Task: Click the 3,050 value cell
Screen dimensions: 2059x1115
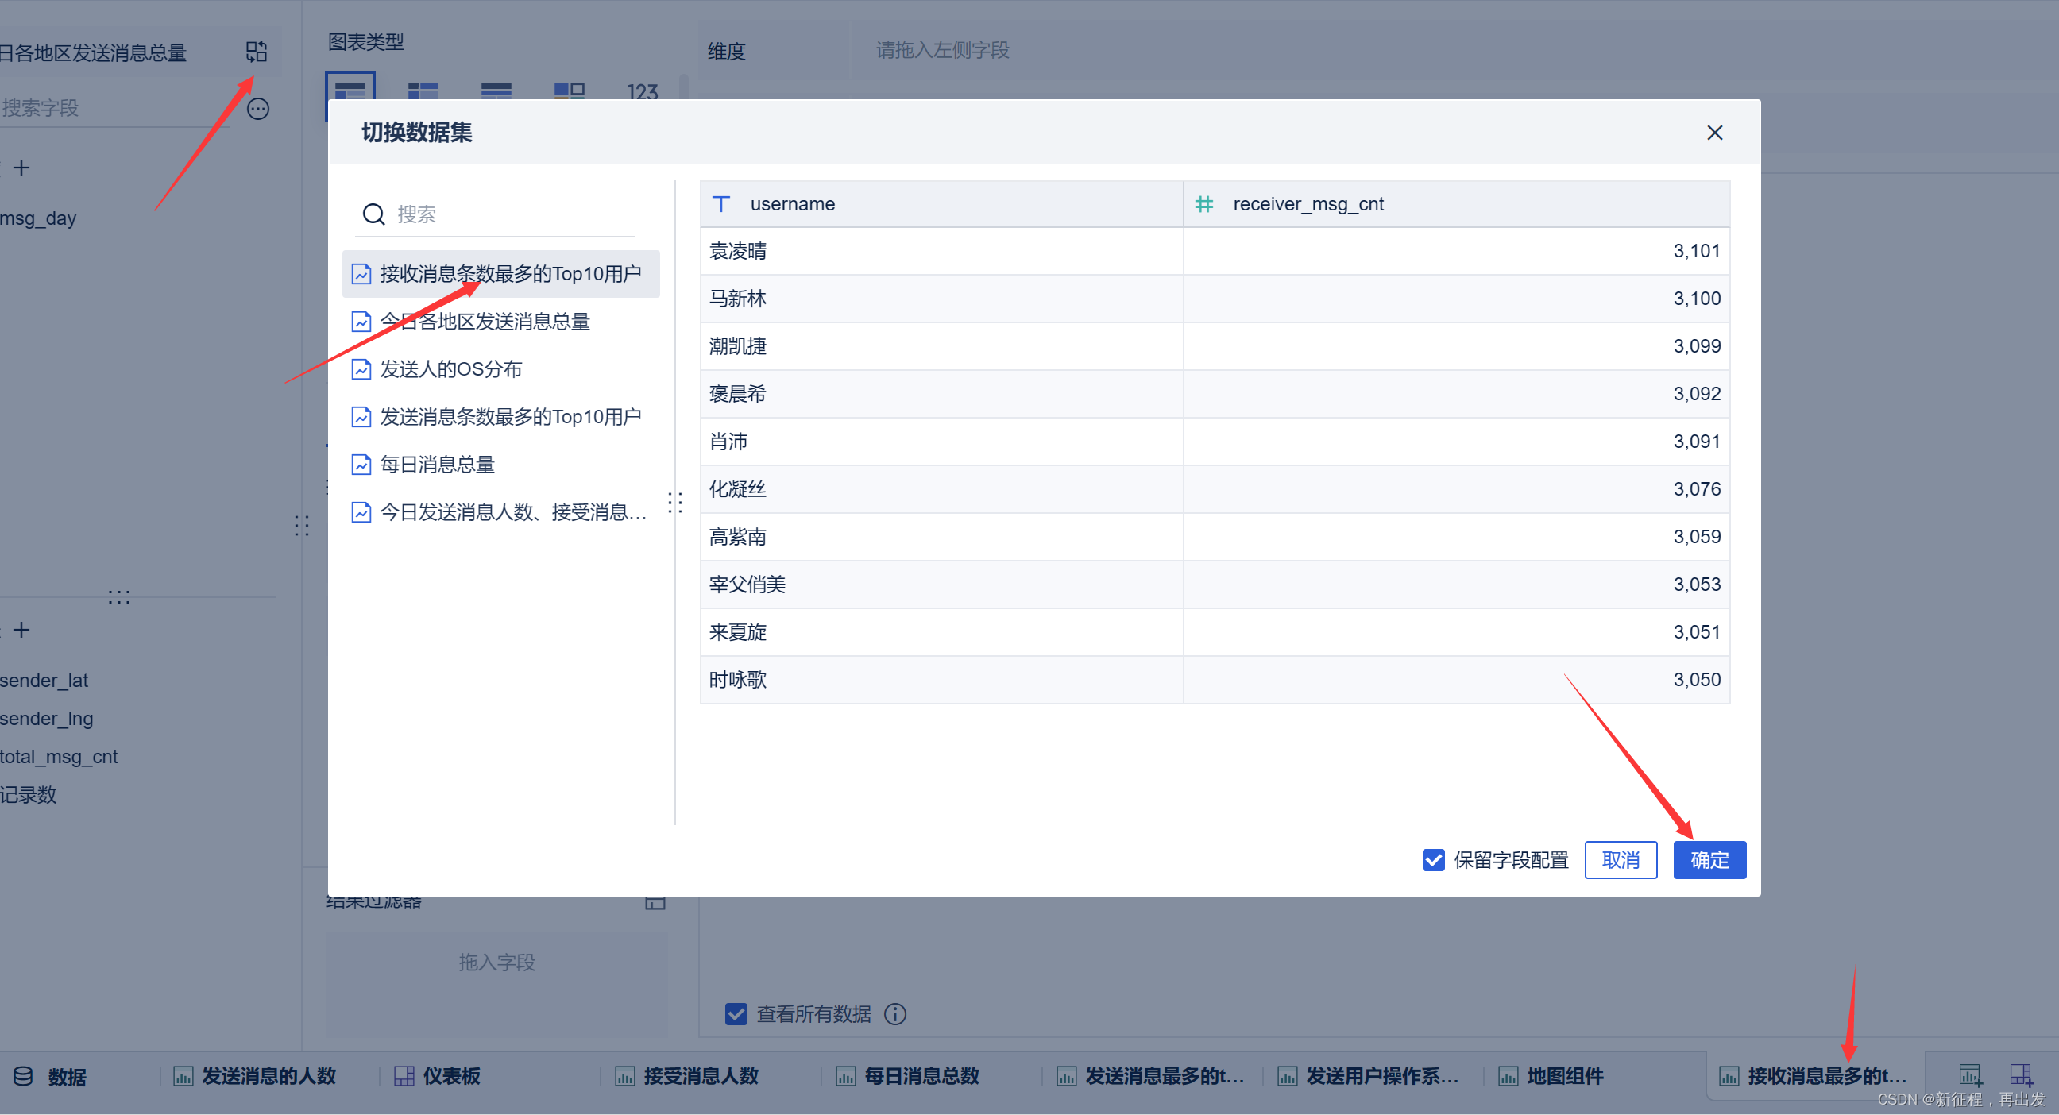Action: 1456,680
